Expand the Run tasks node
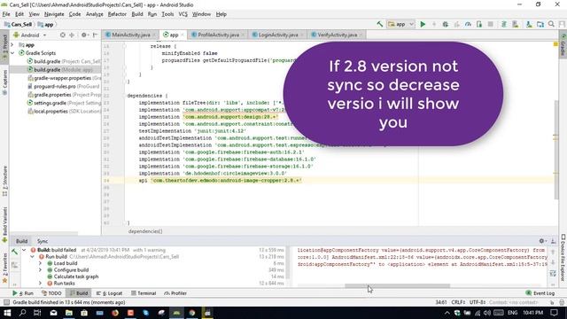This screenshot has height=319, width=567. pyautogui.click(x=40, y=284)
